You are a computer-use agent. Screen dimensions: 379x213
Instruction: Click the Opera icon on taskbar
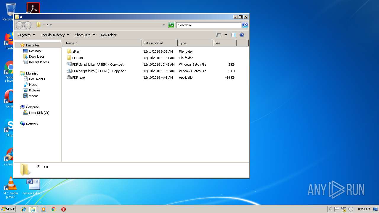63,209
